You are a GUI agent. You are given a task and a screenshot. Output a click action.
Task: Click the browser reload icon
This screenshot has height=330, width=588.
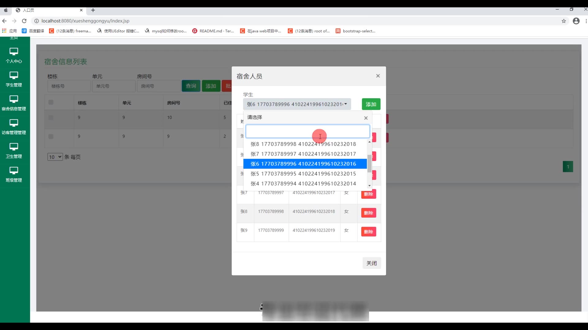24,21
